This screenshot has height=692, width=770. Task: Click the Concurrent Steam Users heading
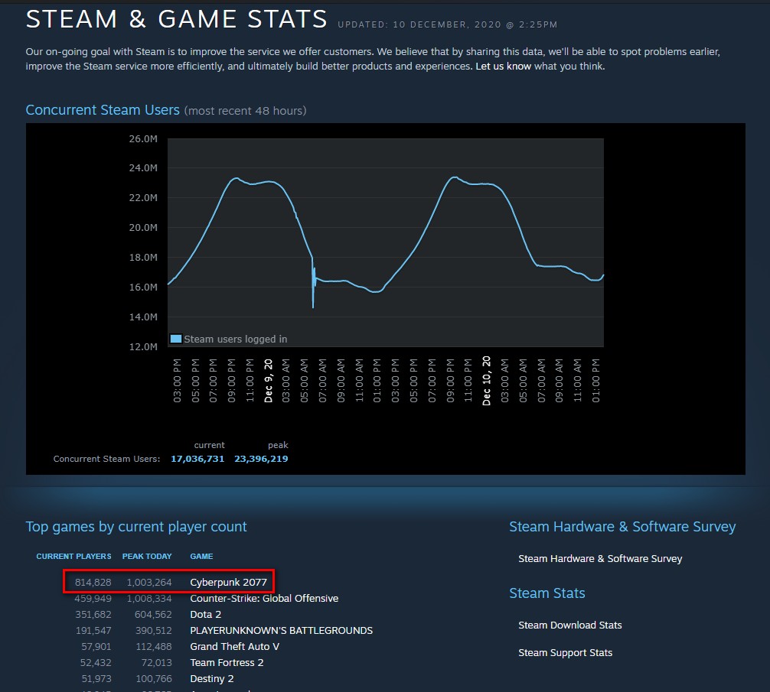point(103,110)
